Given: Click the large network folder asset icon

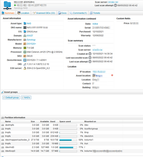Looking at the screenshot, I should (7, 5).
